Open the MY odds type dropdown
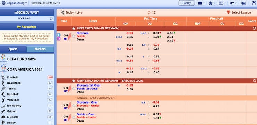The width and height of the screenshot is (257, 125). point(233,3)
